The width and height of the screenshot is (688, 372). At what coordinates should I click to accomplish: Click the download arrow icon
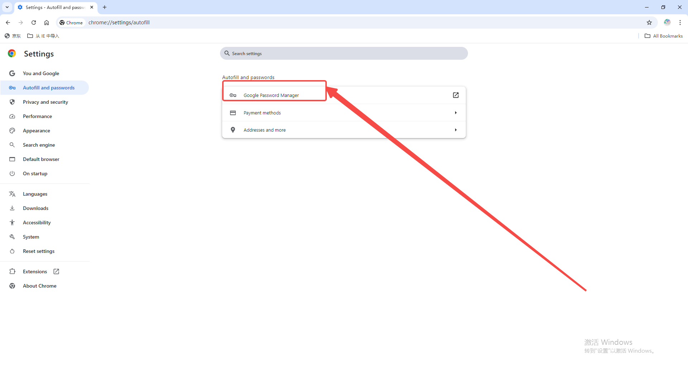click(x=12, y=208)
